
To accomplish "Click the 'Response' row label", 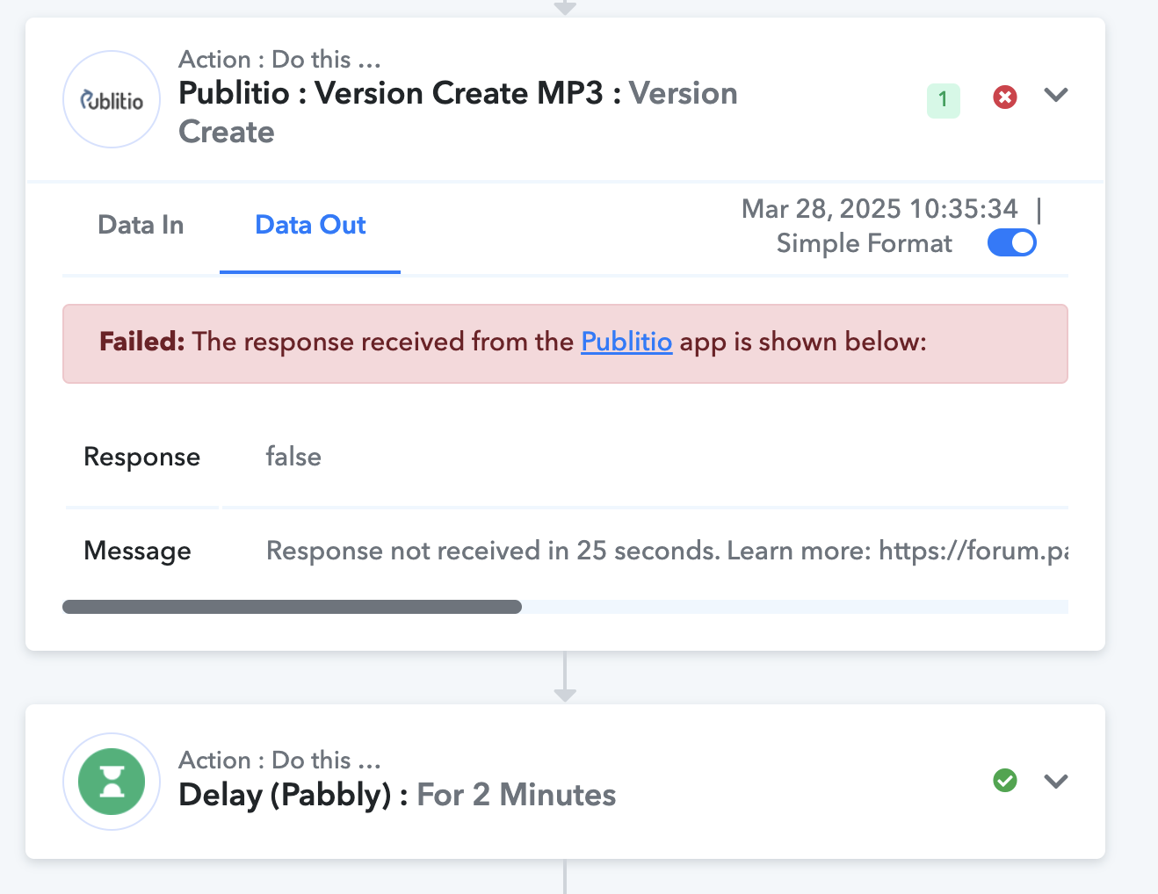I will (141, 457).
